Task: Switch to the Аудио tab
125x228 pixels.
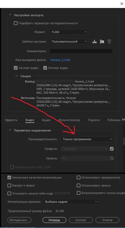Action: [46, 120]
